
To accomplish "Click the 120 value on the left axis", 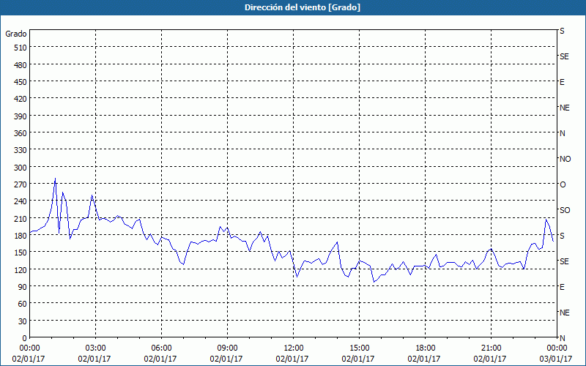I will pos(21,270).
